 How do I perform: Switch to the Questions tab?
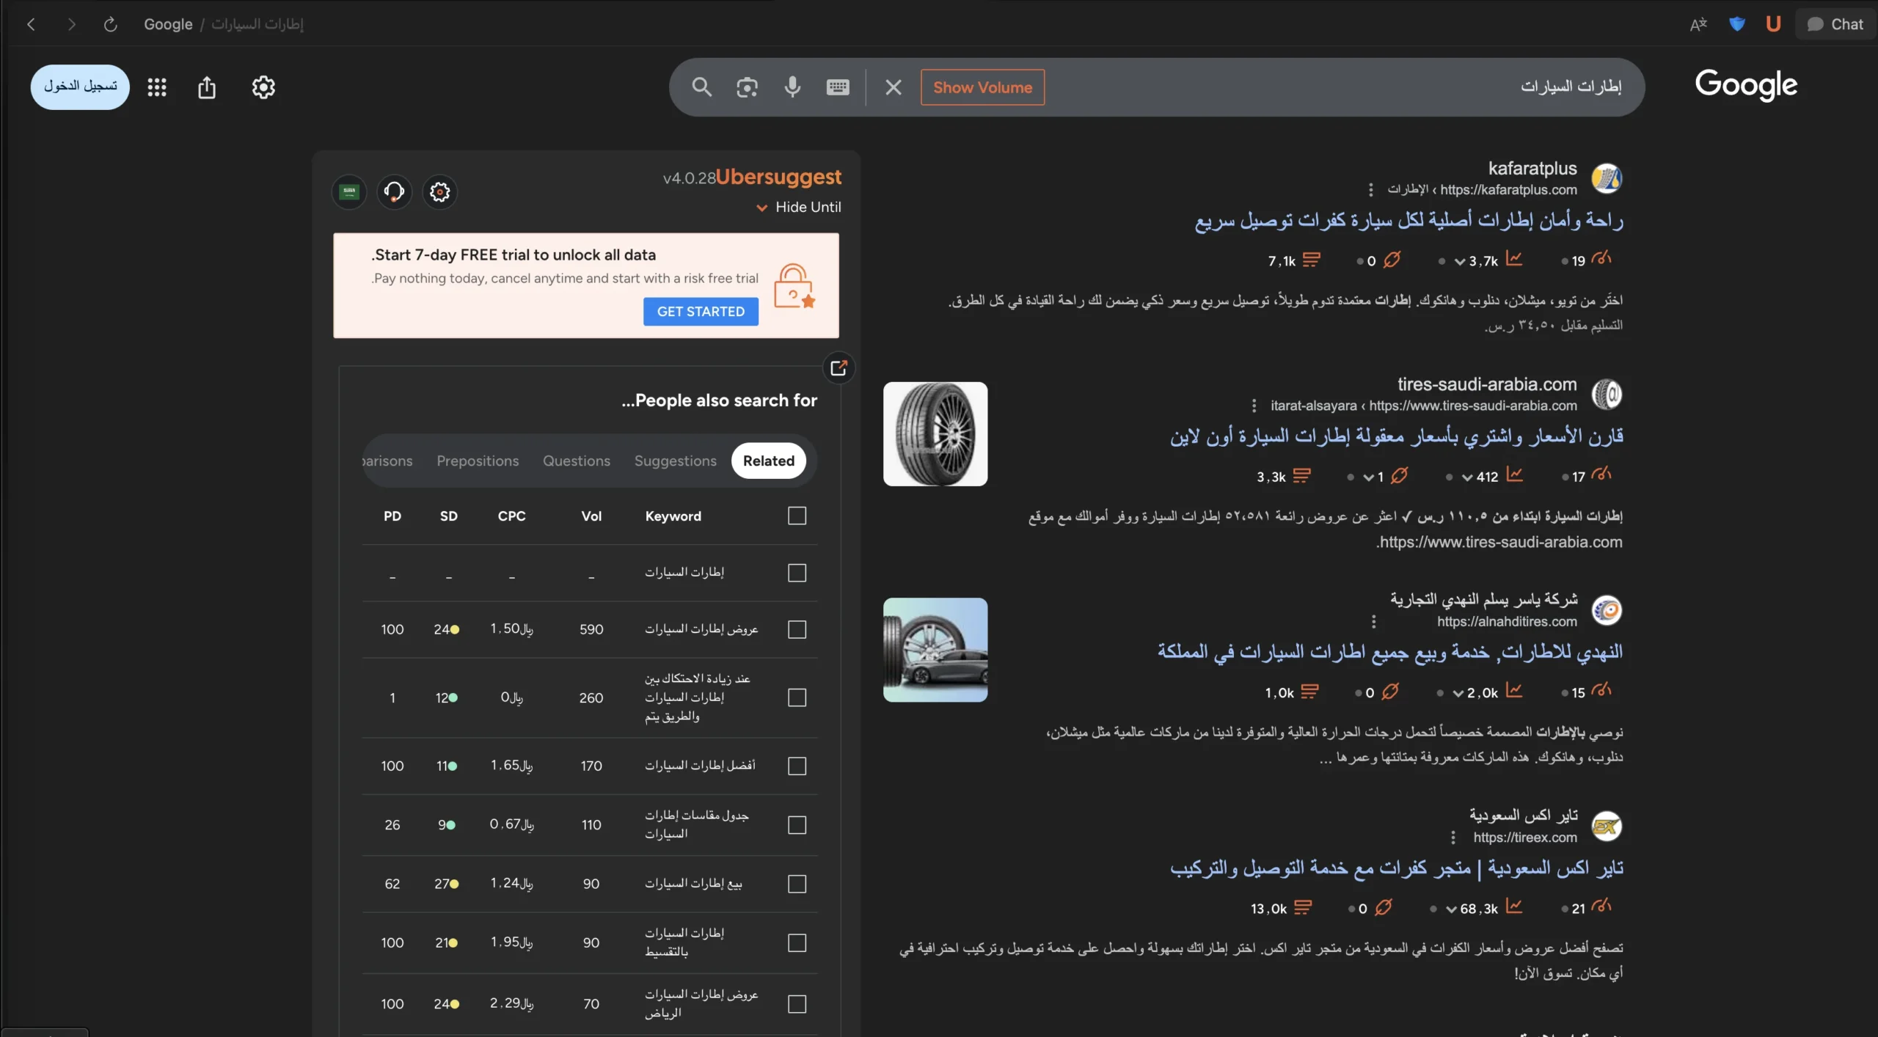click(577, 461)
